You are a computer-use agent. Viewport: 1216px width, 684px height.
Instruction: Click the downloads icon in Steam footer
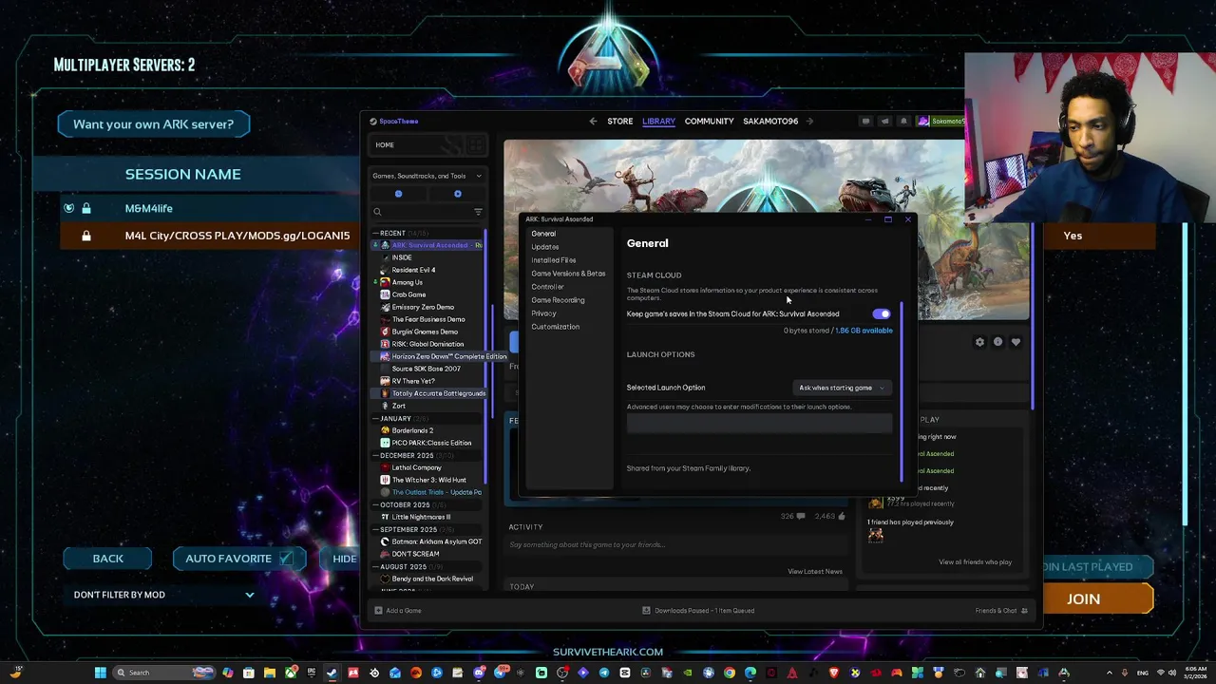(646, 610)
